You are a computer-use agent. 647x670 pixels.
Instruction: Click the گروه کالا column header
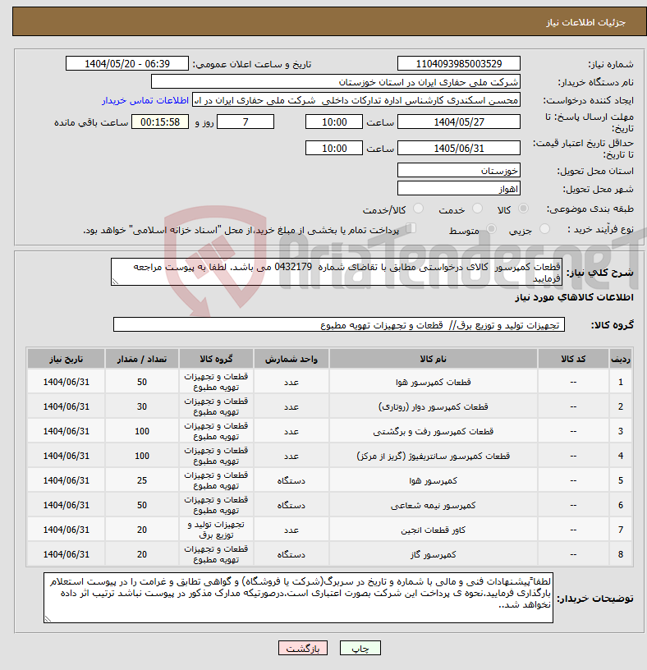[x=216, y=359]
